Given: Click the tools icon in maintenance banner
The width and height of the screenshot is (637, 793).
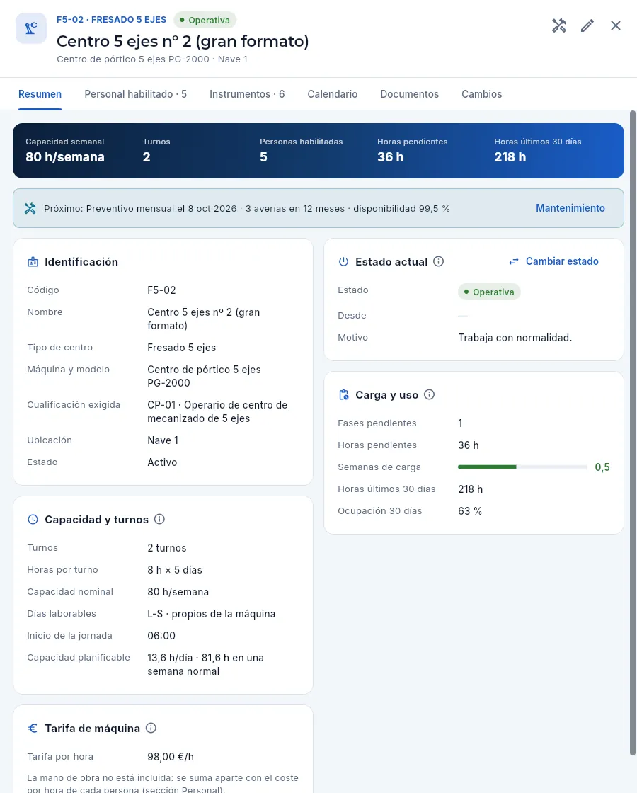Looking at the screenshot, I should pyautogui.click(x=30, y=208).
